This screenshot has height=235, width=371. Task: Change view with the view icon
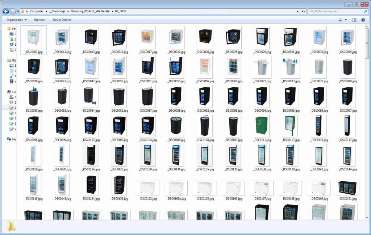point(340,20)
